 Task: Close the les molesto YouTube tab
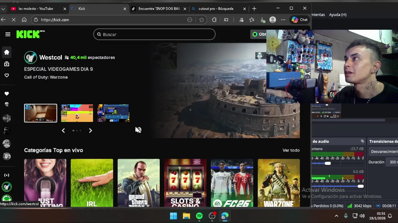coord(65,9)
